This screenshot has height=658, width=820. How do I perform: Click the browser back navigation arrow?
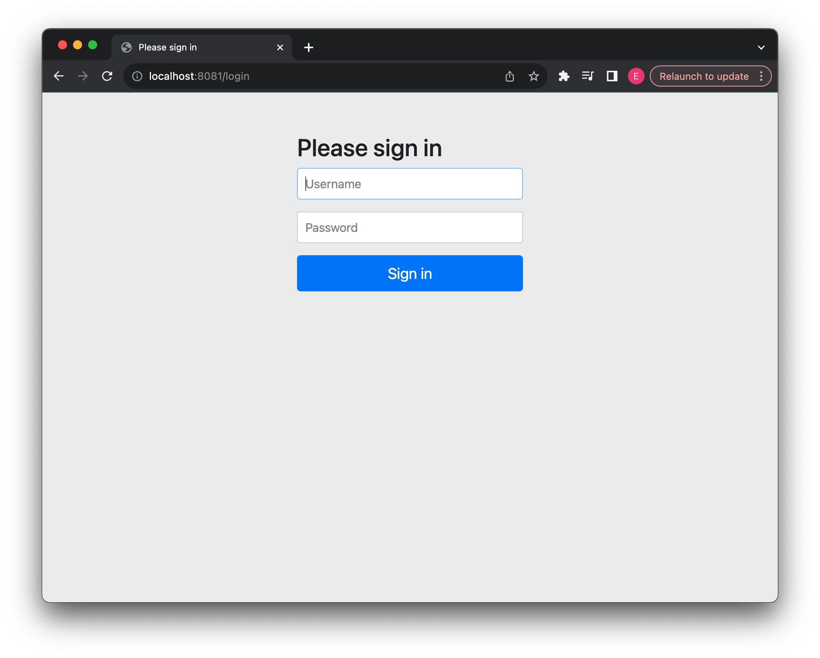pos(60,76)
